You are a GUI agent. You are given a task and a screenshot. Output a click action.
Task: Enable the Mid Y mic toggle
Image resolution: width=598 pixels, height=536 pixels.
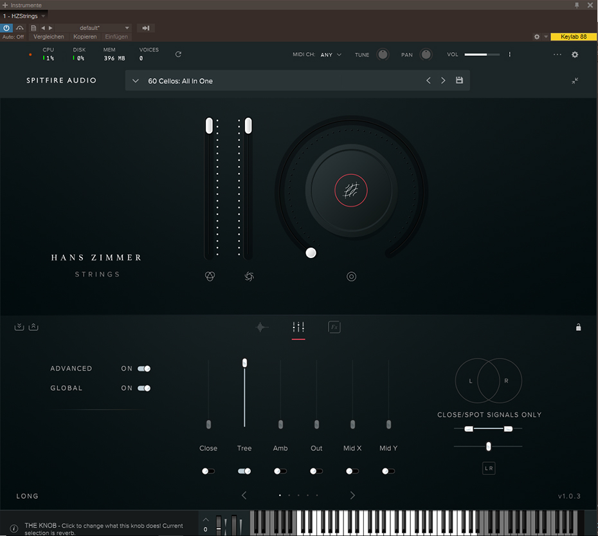tap(388, 471)
